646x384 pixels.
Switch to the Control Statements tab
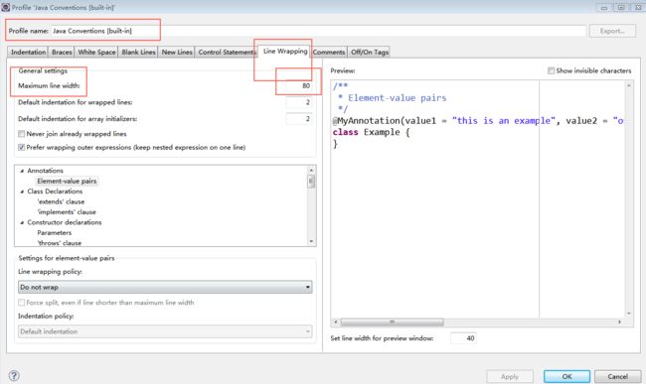coord(227,52)
